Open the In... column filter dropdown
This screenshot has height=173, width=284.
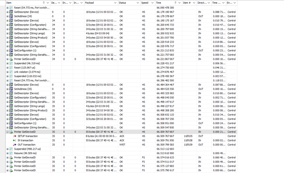[82, 3]
